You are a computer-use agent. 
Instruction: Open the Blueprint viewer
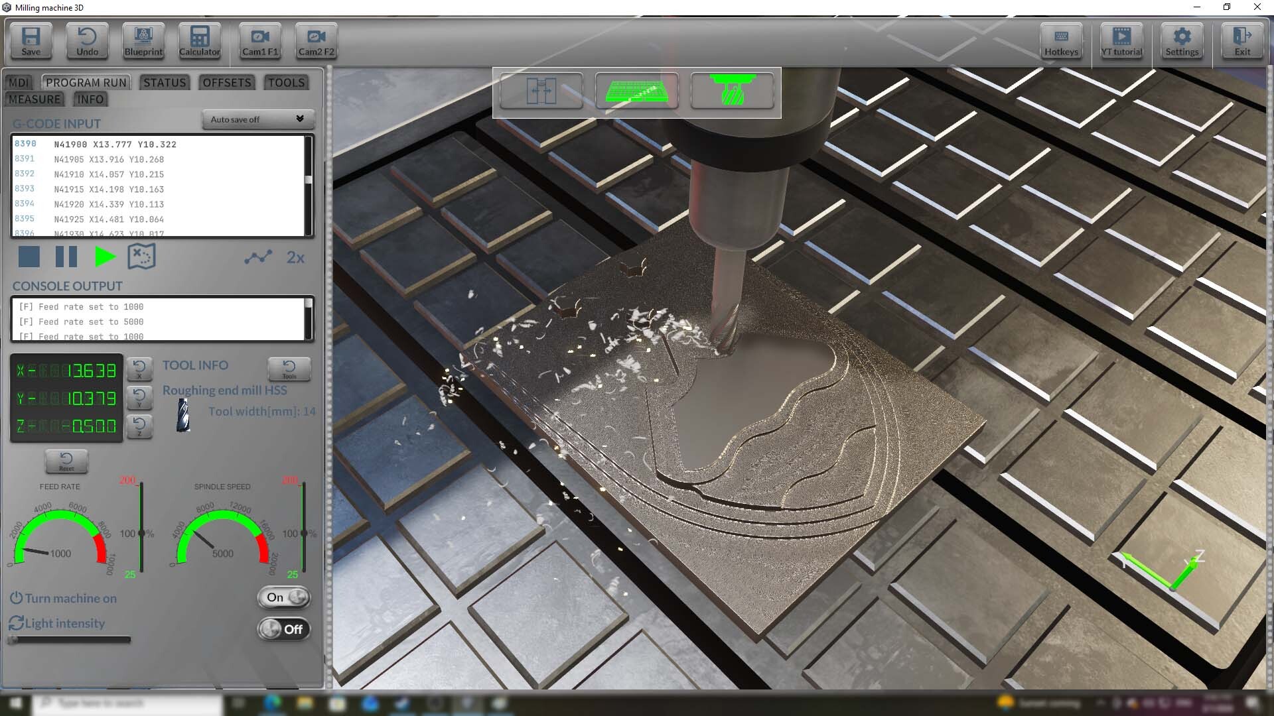pos(143,41)
